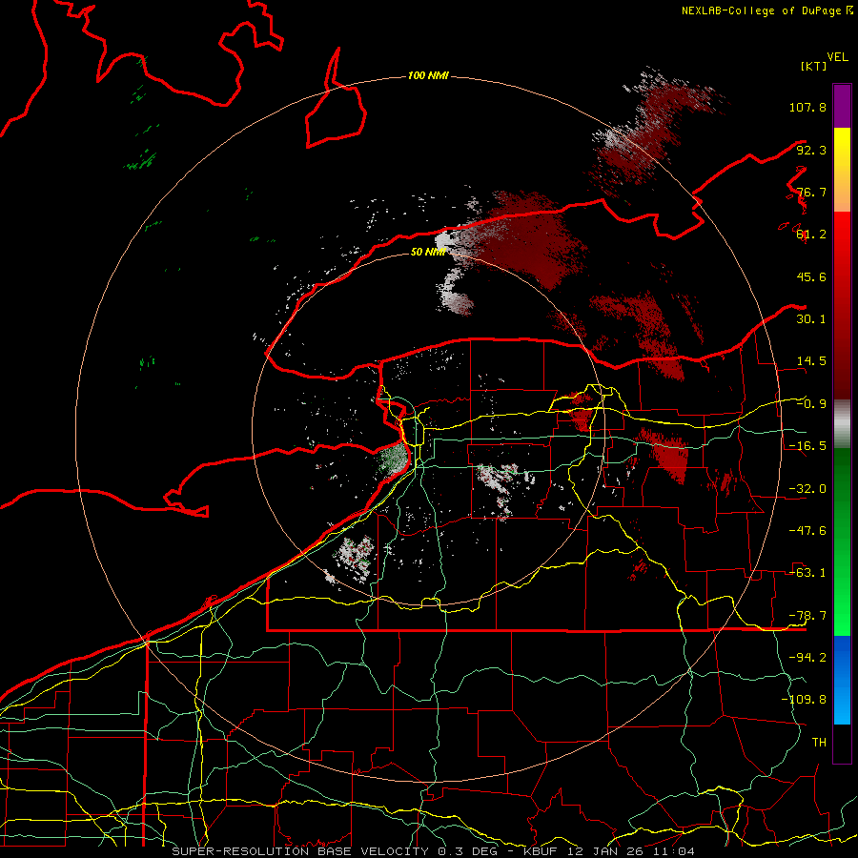Click the purple top segment of color bar
The image size is (858, 858).
point(842,106)
